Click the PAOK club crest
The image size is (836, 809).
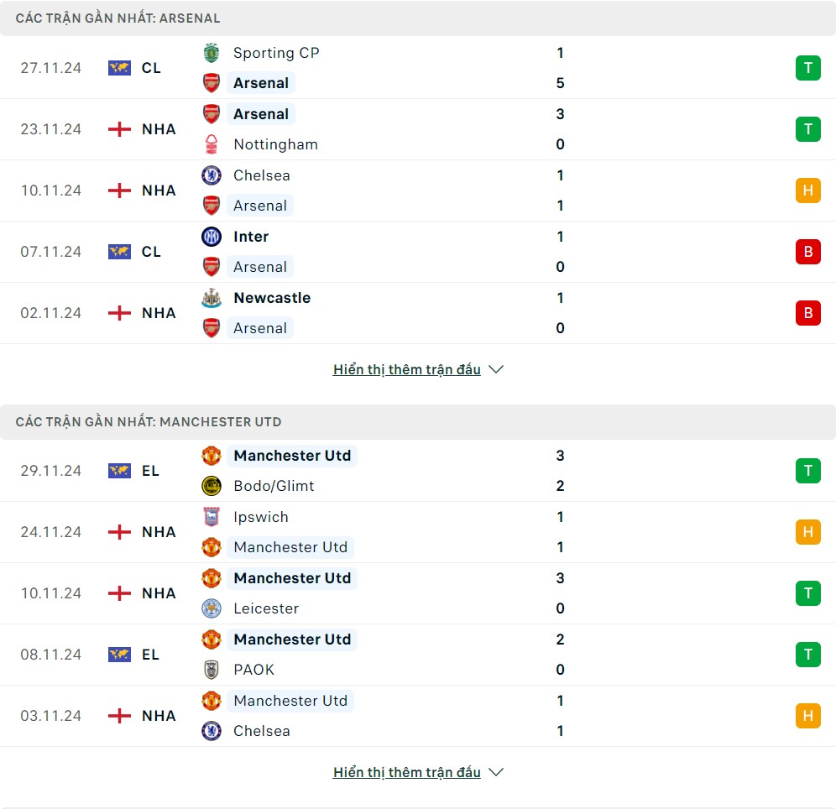212,670
